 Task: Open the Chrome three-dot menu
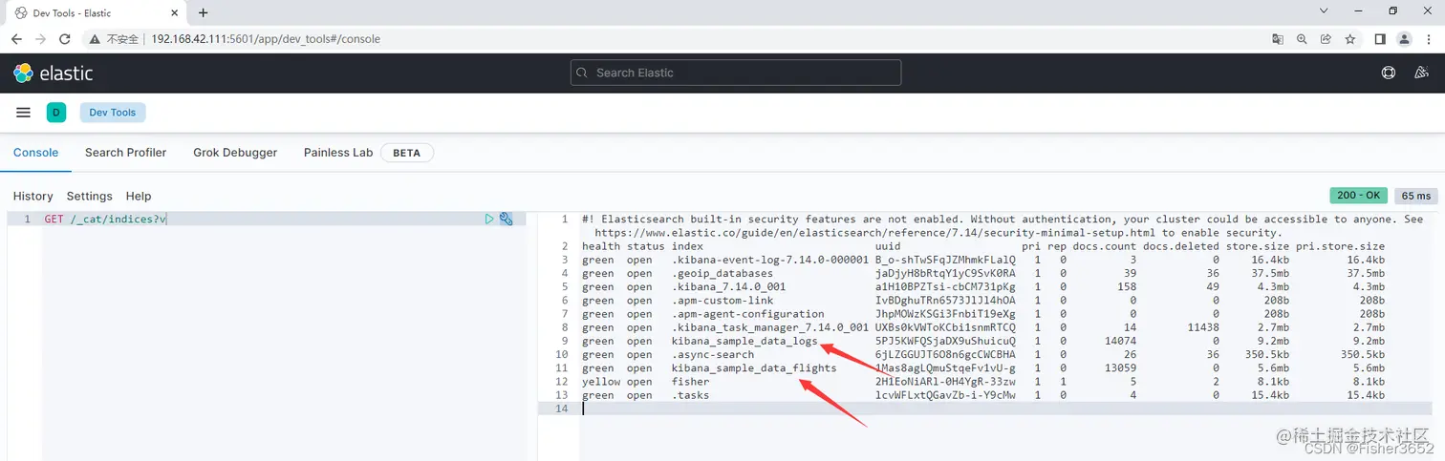(x=1428, y=39)
